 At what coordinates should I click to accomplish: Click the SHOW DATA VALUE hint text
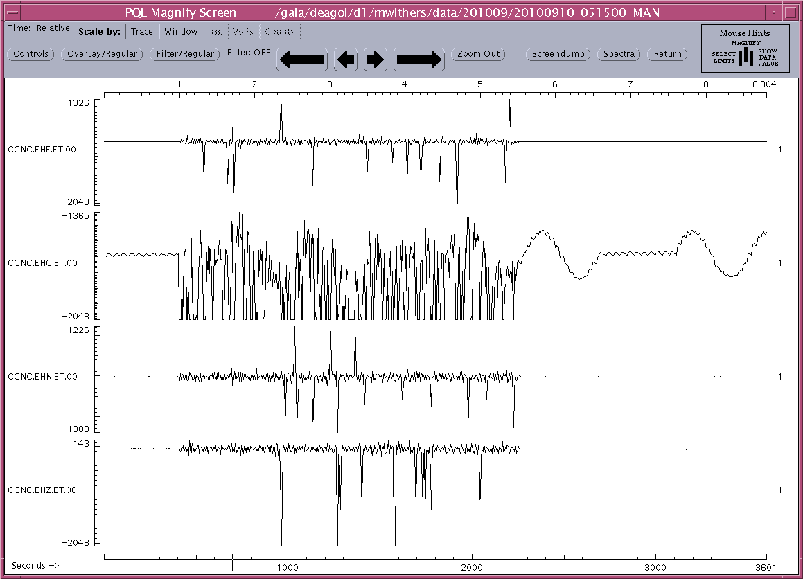coord(768,57)
